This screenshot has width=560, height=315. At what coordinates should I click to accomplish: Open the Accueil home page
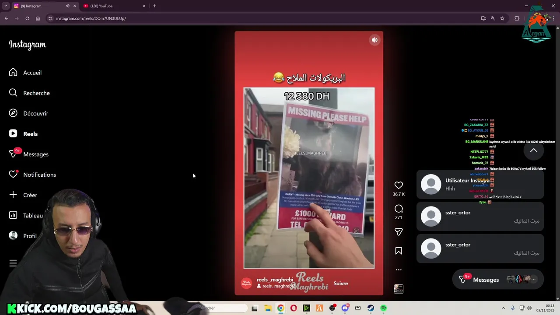(x=25, y=73)
